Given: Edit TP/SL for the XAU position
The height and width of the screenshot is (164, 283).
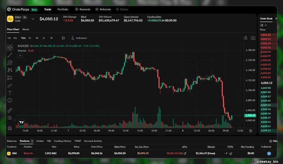Looking at the screenshot, I should click(231, 153).
